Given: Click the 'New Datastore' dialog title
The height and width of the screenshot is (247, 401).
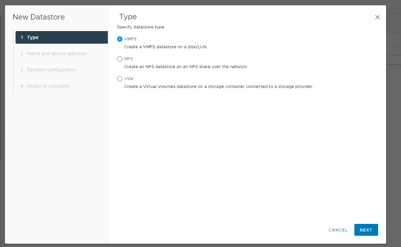Looking at the screenshot, I should [39, 17].
